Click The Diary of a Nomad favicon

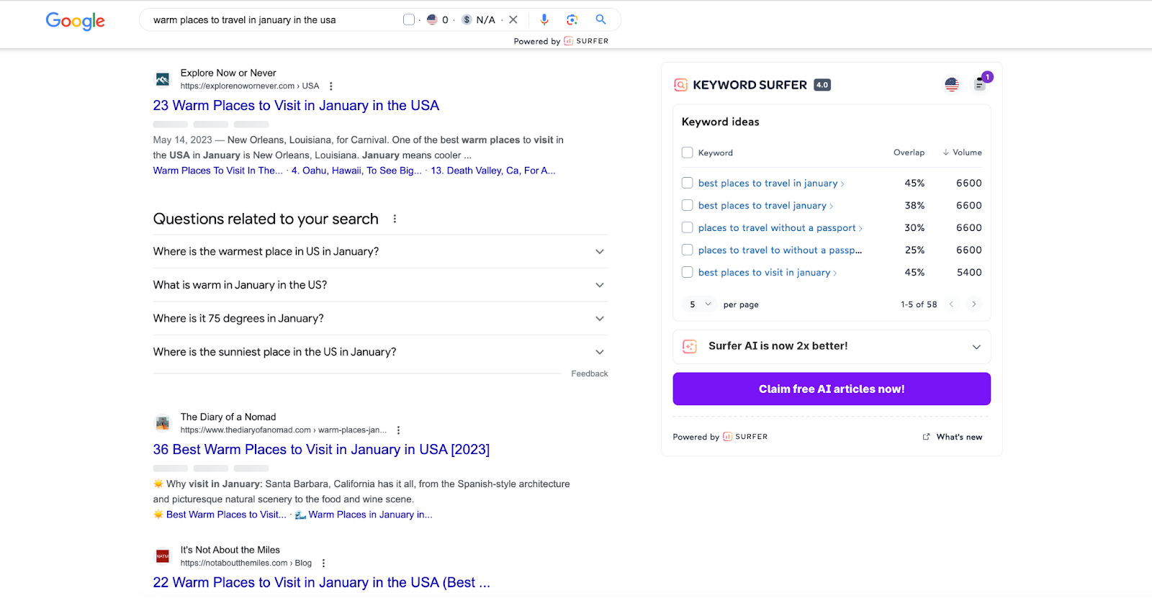pyautogui.click(x=163, y=423)
